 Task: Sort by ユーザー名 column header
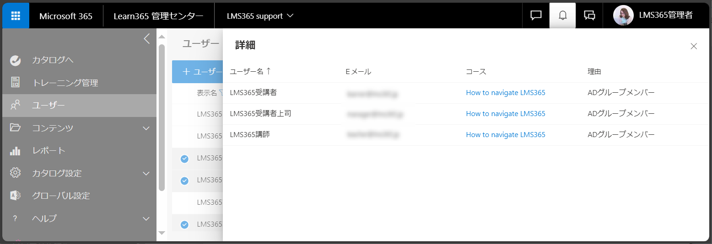coord(250,71)
